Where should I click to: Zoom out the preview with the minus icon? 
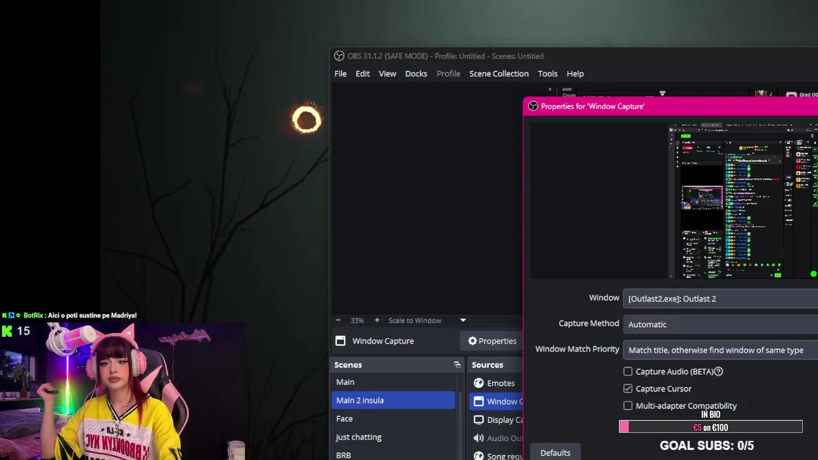[338, 320]
